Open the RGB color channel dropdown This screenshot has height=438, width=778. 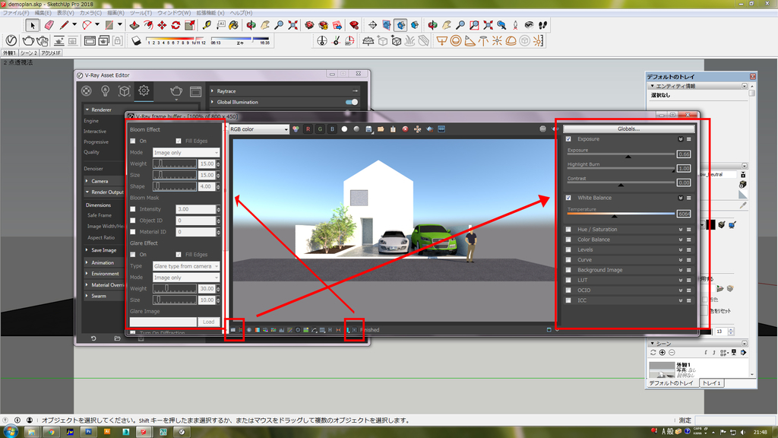click(258, 129)
